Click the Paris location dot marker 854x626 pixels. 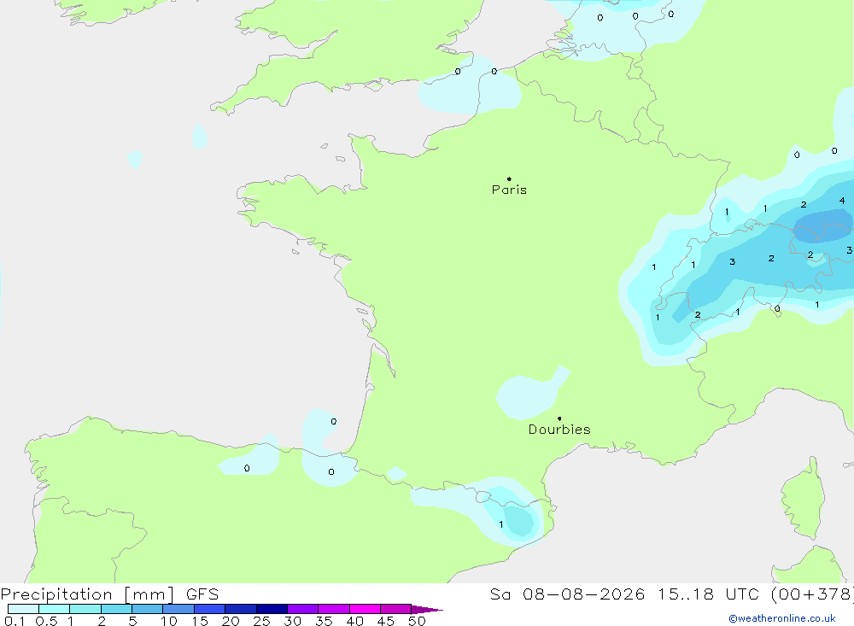tap(509, 178)
